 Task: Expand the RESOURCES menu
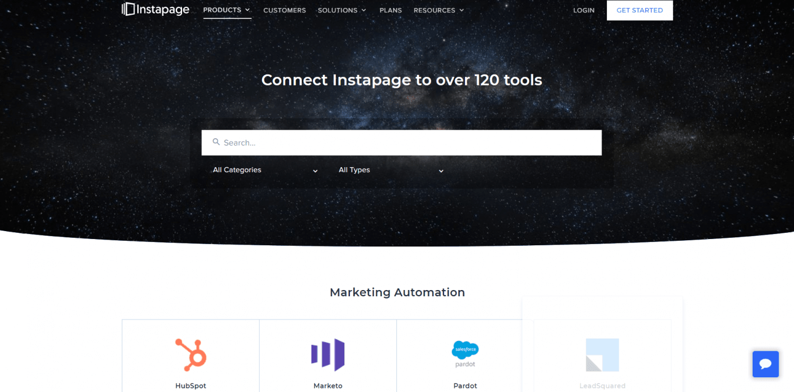tap(439, 10)
